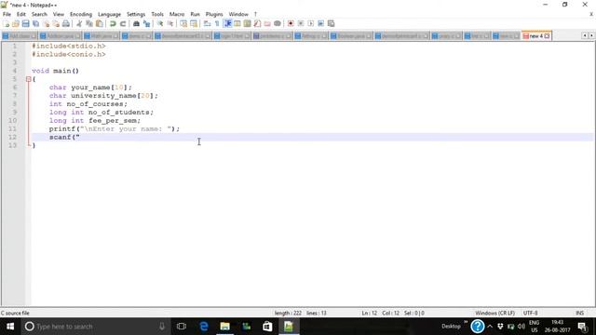Open the ? help menu

255,14
